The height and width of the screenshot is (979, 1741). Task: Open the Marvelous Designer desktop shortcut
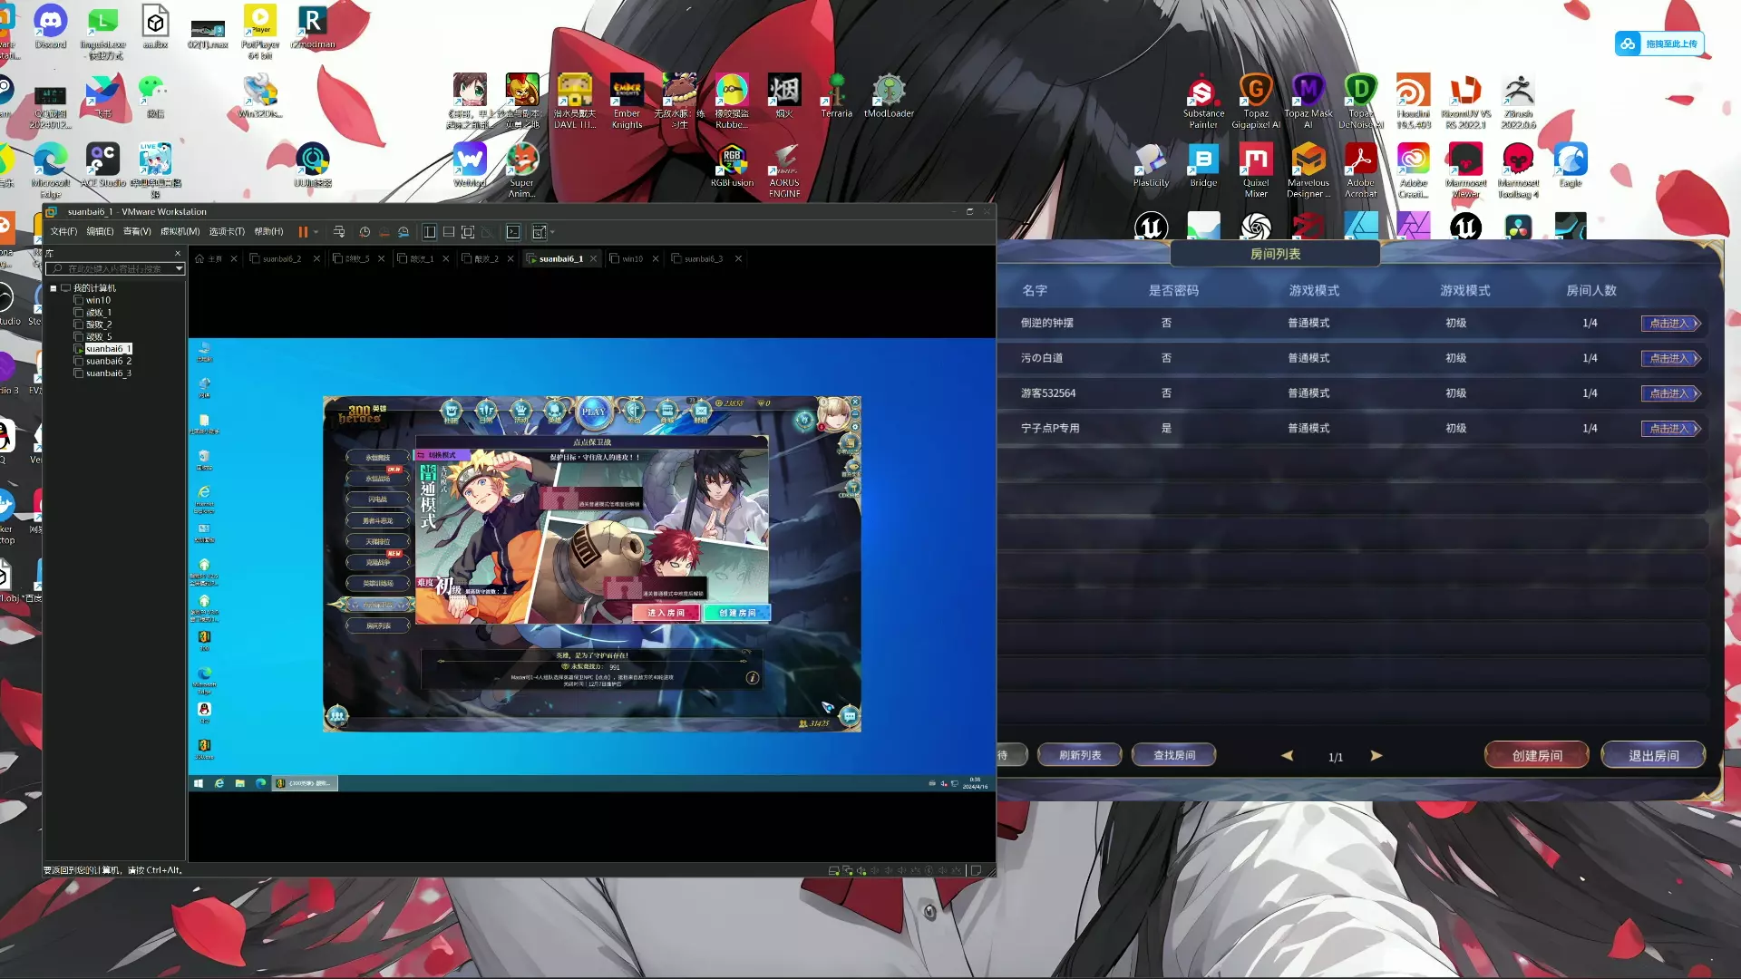[x=1308, y=170]
